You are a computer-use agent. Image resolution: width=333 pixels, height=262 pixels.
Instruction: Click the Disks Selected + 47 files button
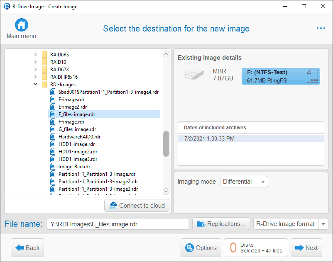256,247
